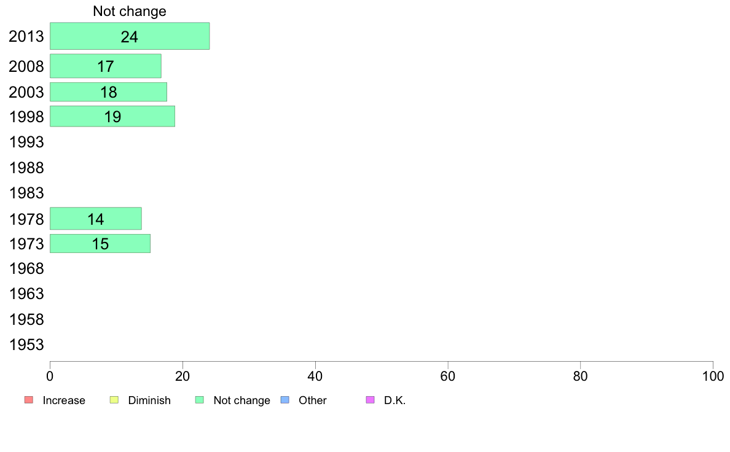Select the 1998 bar showing 19
Image resolution: width=730 pixels, height=452 pixels.
(112, 116)
